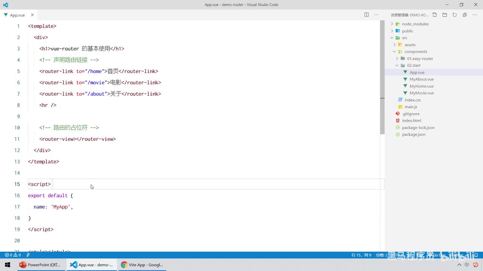Click the VS Code logo in title bar
The image size is (483, 271).
pyautogui.click(x=5, y=5)
